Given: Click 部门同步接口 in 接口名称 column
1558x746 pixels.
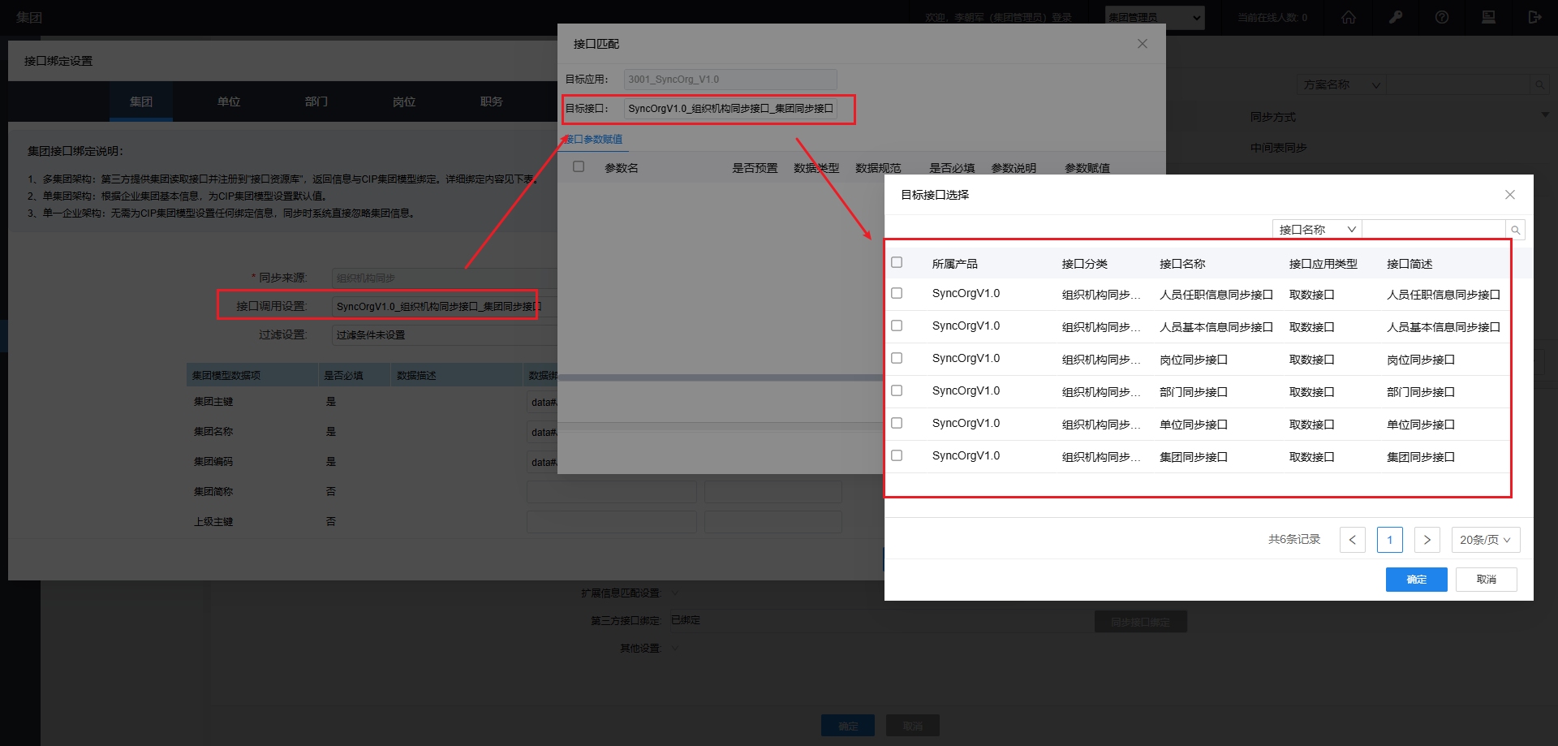Looking at the screenshot, I should click(x=1194, y=392).
